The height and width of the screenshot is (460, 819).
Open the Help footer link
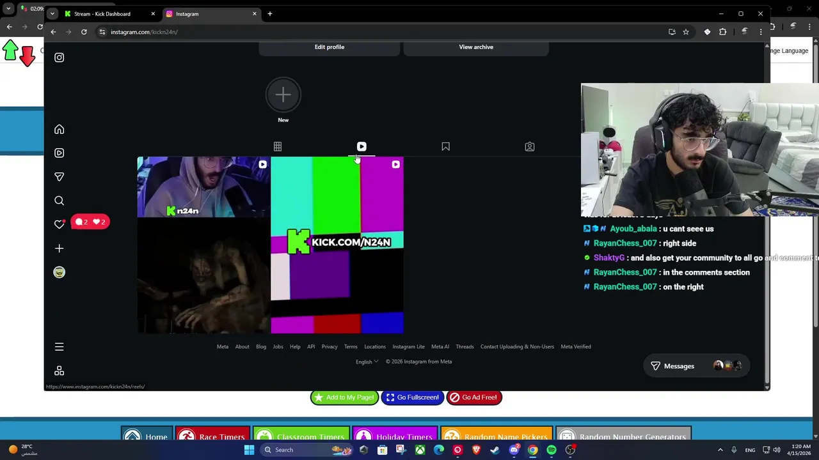(295, 347)
